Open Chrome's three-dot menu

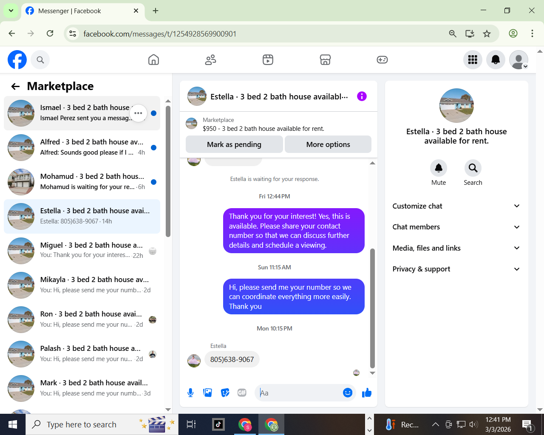(x=532, y=34)
